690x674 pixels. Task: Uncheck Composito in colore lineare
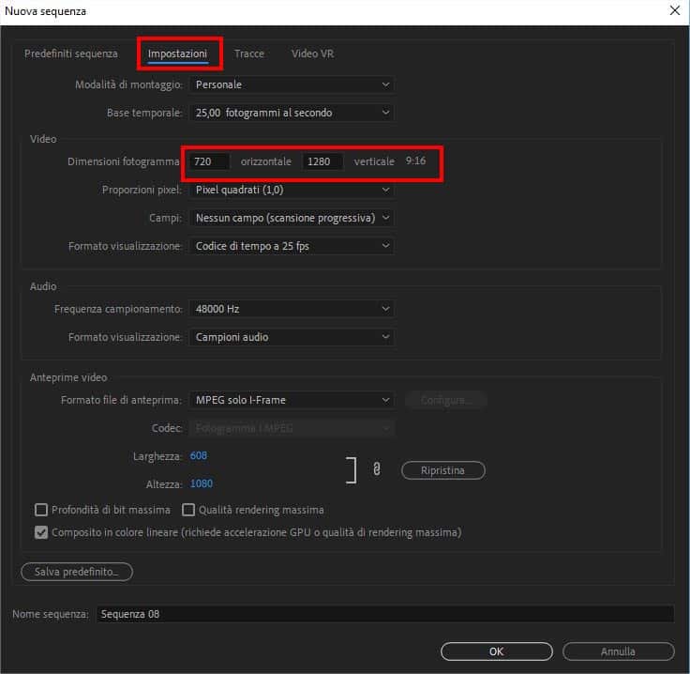(x=41, y=532)
